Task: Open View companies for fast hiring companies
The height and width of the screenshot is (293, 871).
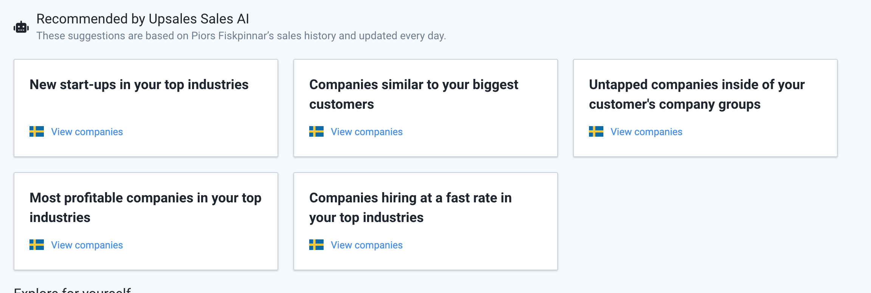Action: point(367,245)
